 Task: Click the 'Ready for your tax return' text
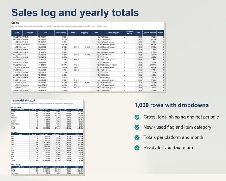168,148
